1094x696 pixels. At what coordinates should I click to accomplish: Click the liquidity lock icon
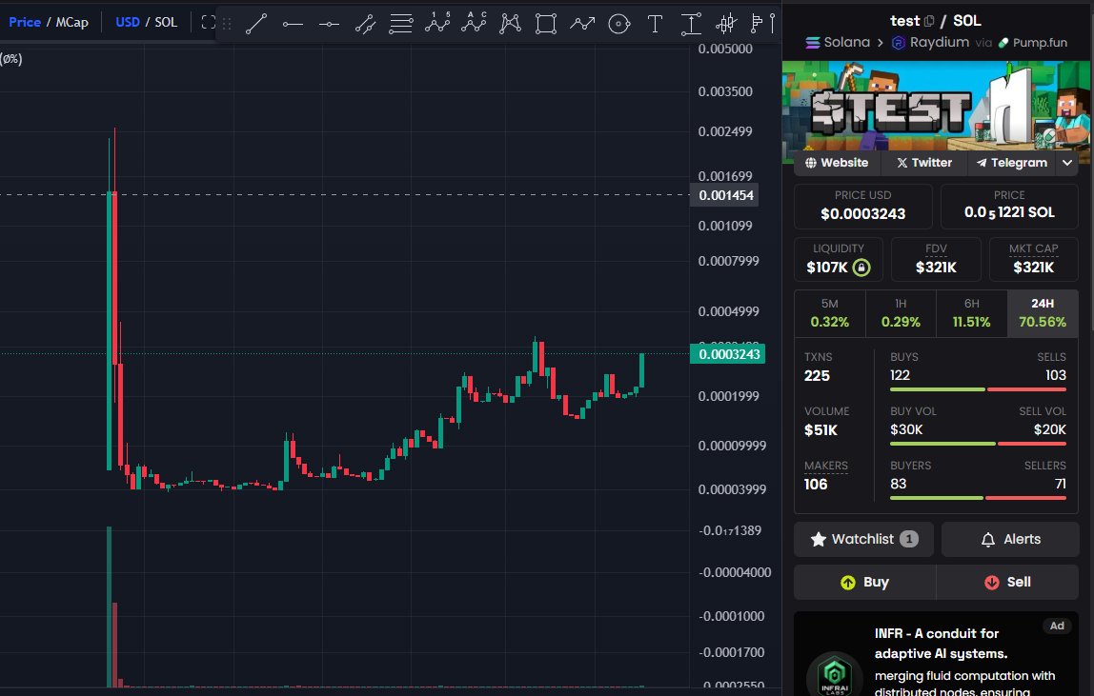[861, 268]
